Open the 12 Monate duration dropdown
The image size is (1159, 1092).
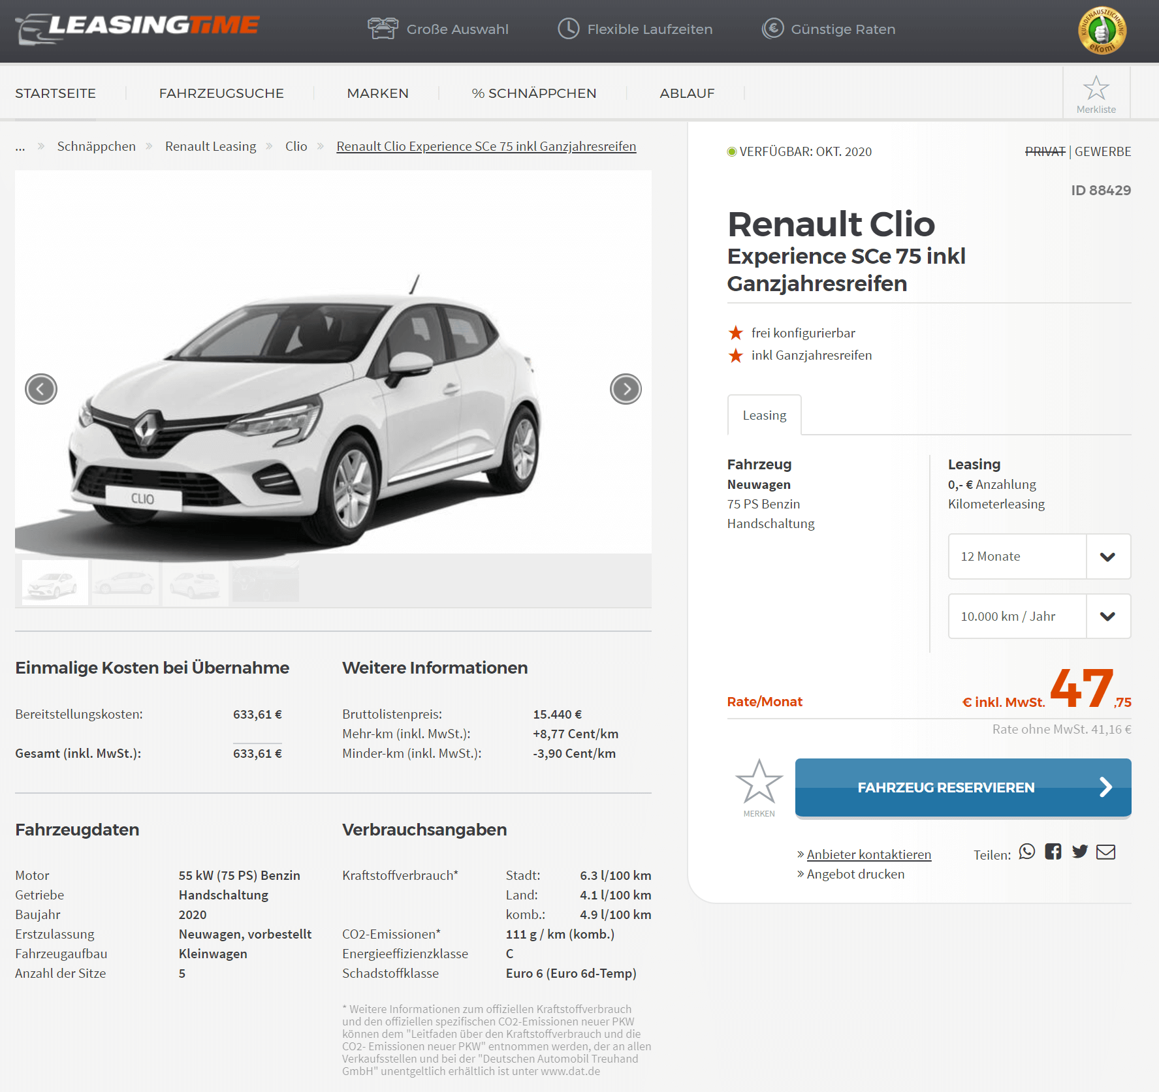coord(1040,557)
